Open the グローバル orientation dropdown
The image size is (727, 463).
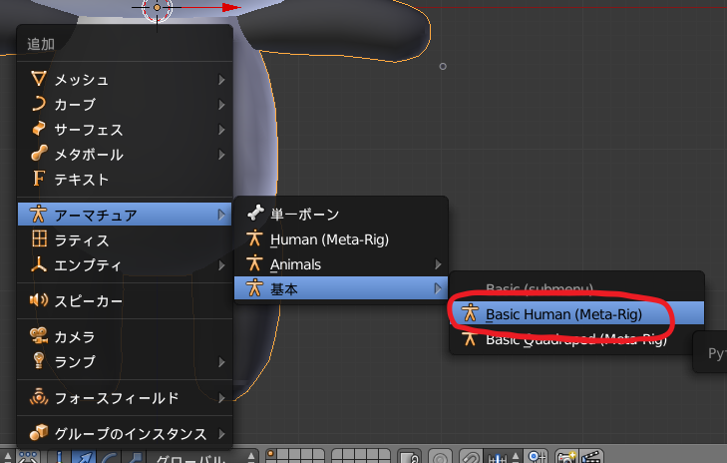click(x=203, y=457)
